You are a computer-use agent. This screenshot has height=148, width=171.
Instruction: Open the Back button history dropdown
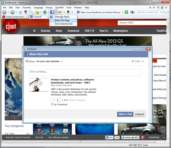tap(8, 12)
